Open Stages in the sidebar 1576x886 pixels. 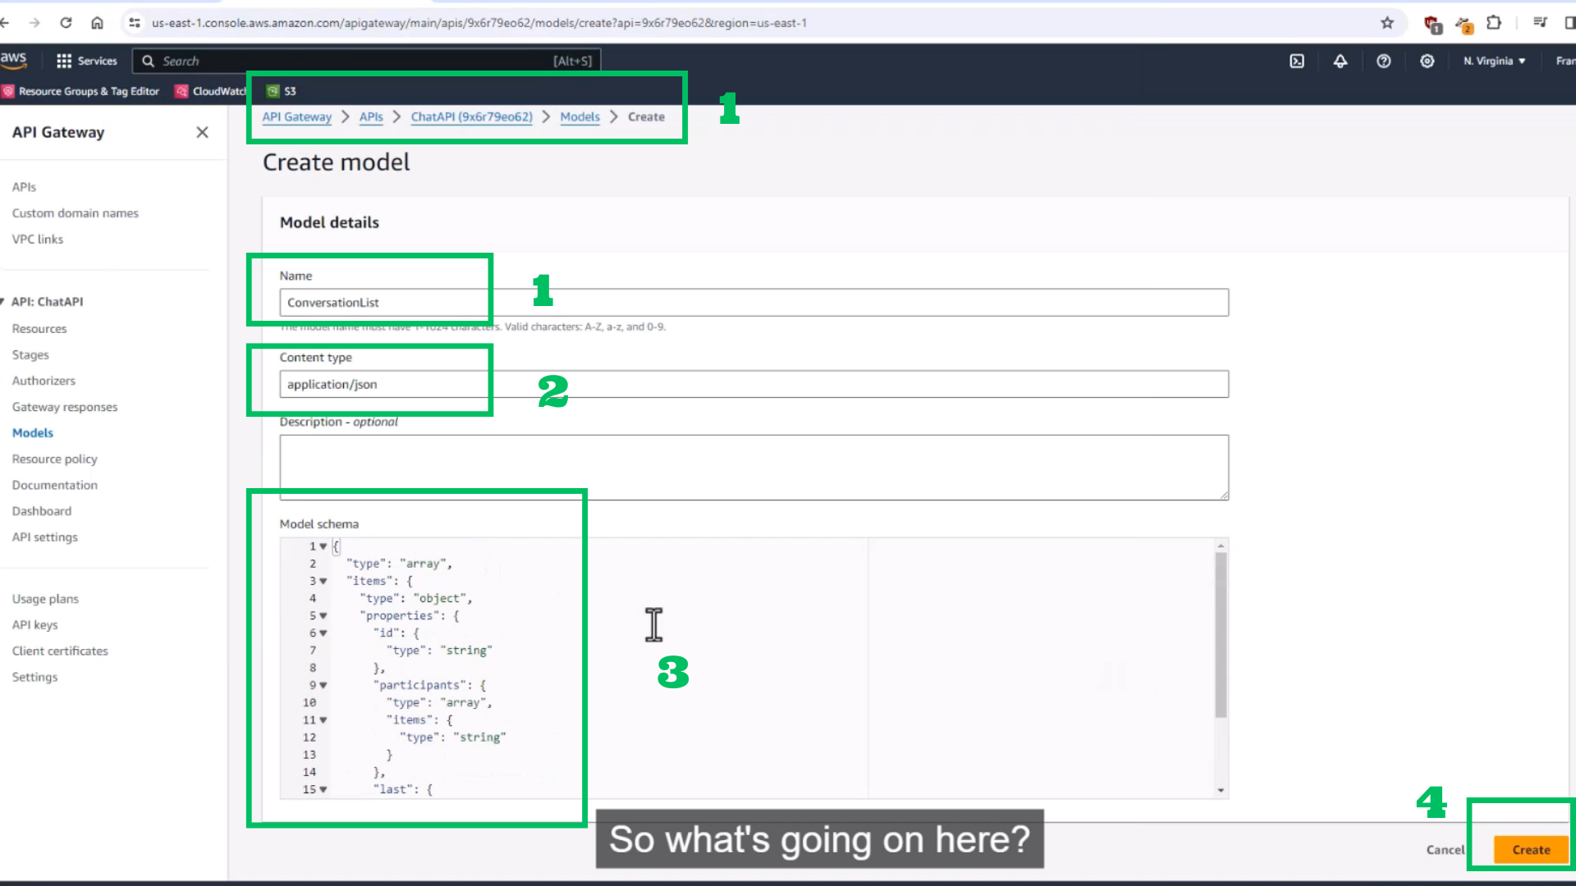(x=30, y=354)
